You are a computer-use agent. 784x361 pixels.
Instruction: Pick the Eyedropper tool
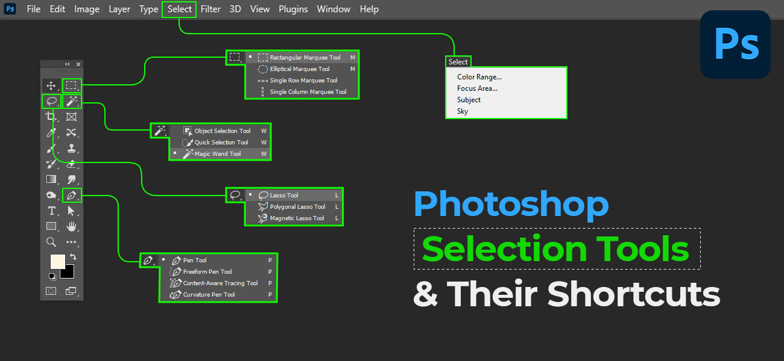tap(51, 132)
